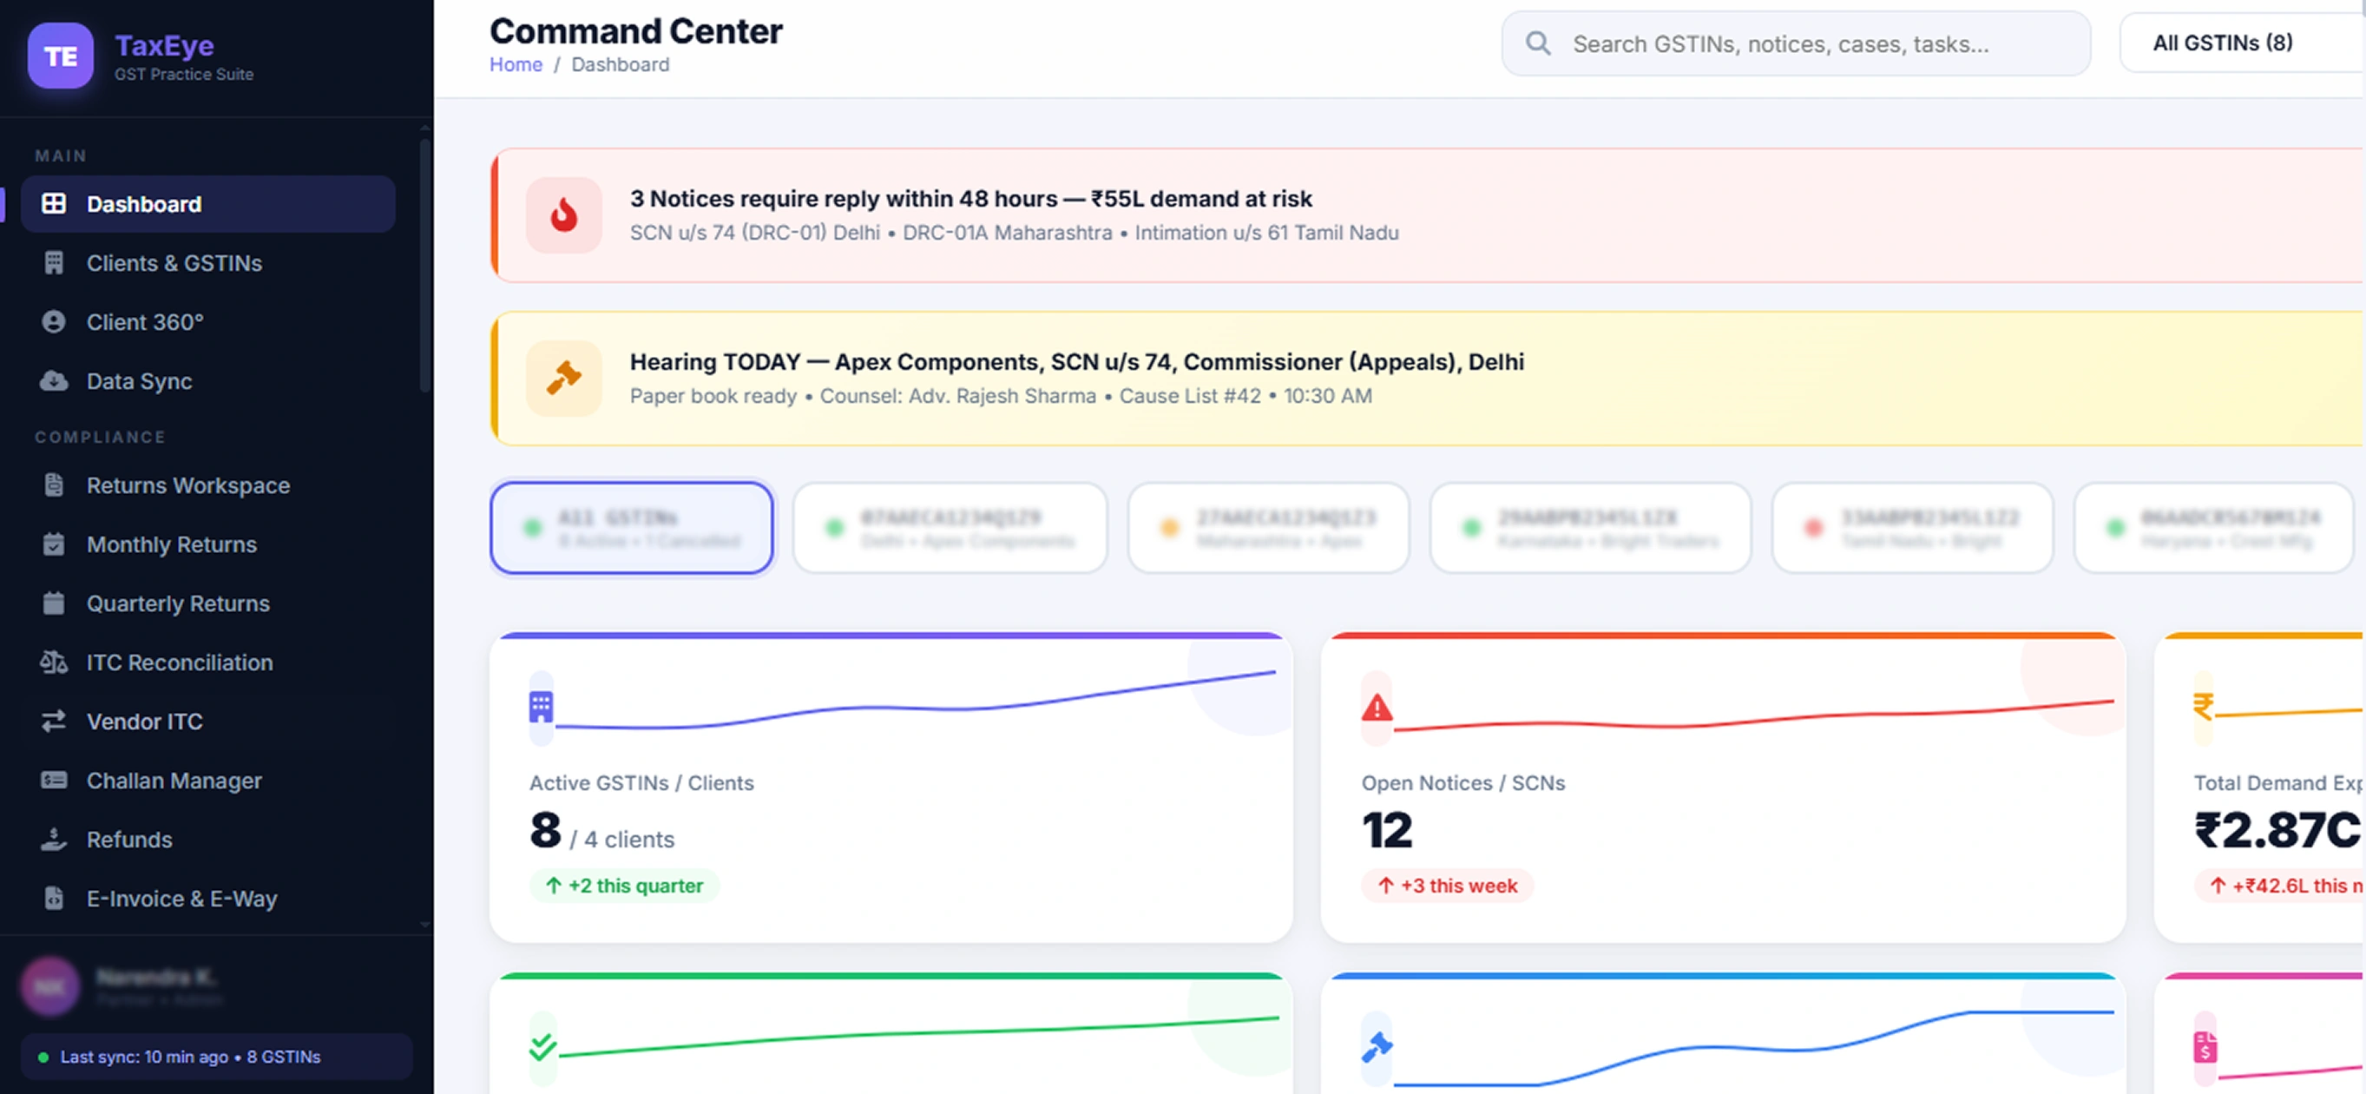This screenshot has height=1094, width=2366.
Task: Click the TaxEye TE logo icon
Action: [x=60, y=56]
